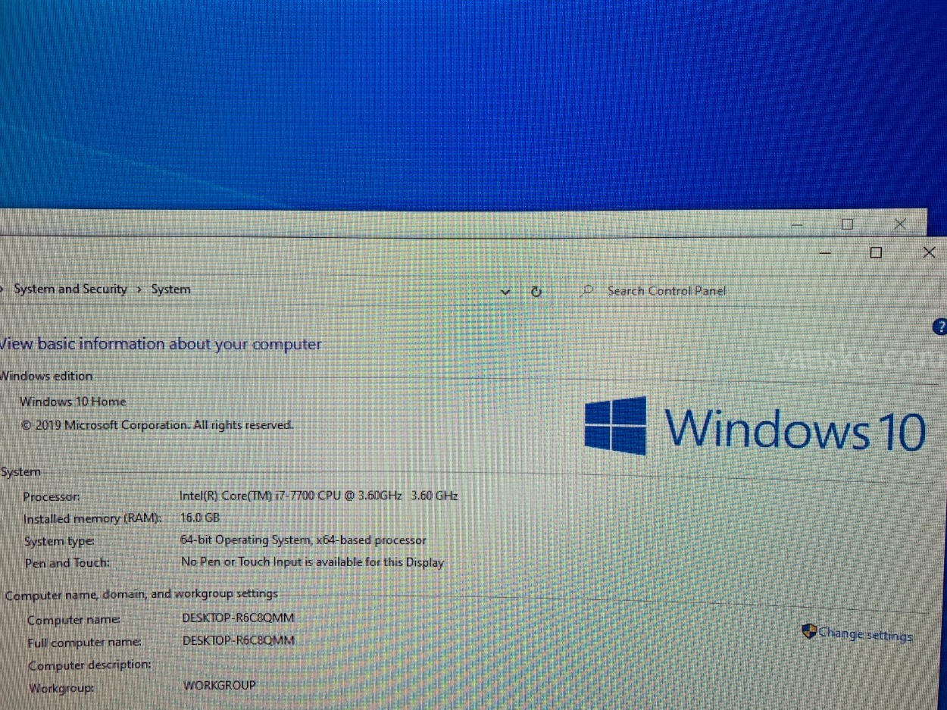Go to System and Security breadcrumb
Viewport: 947px width, 710px height.
tap(70, 289)
